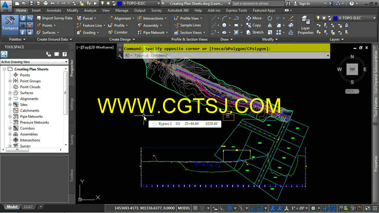Image resolution: width=379 pixels, height=213 pixels.
Task: Open the viewport [Top] view control
Action: pos(85,47)
